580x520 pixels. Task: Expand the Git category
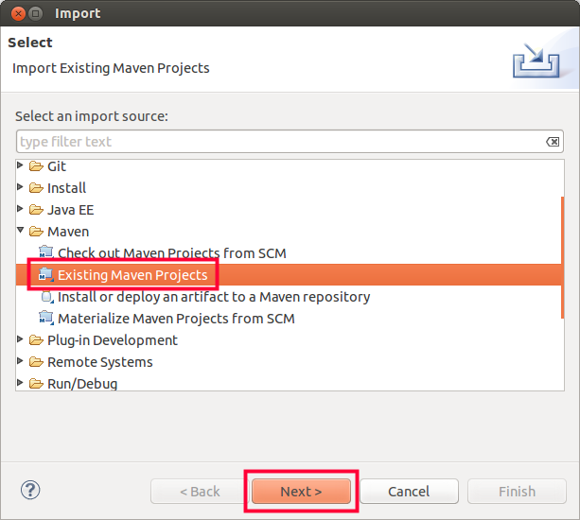[x=21, y=166]
